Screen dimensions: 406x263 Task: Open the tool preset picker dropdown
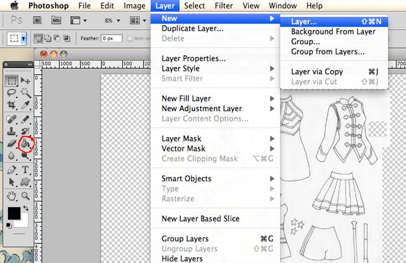[x=23, y=39]
